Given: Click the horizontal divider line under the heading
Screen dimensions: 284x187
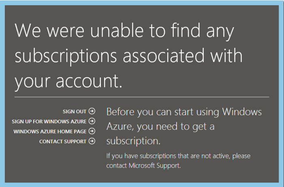Looking at the screenshot, I should (141, 97).
